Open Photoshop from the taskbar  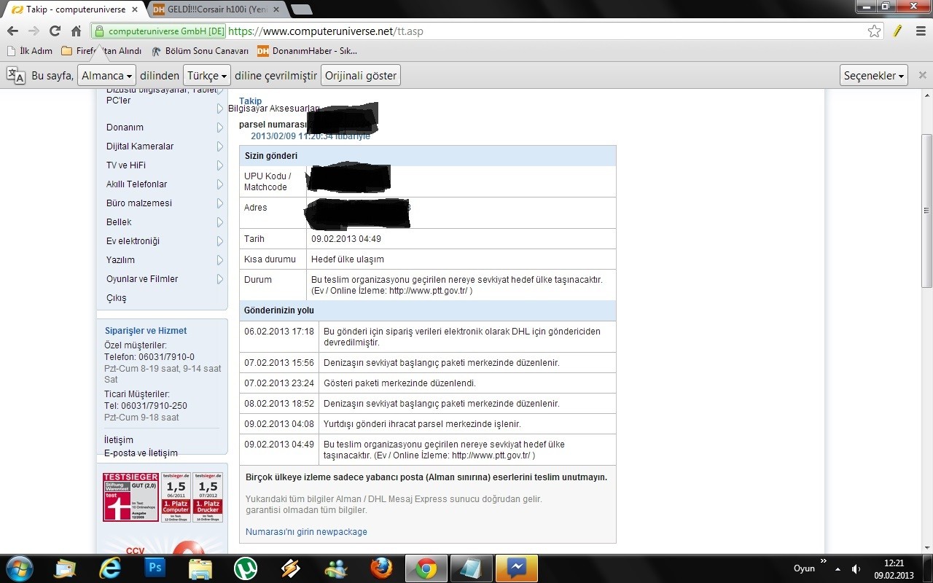click(155, 568)
